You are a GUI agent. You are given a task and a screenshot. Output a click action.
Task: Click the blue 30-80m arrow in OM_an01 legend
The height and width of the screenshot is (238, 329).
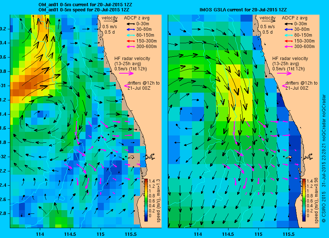(131, 29)
